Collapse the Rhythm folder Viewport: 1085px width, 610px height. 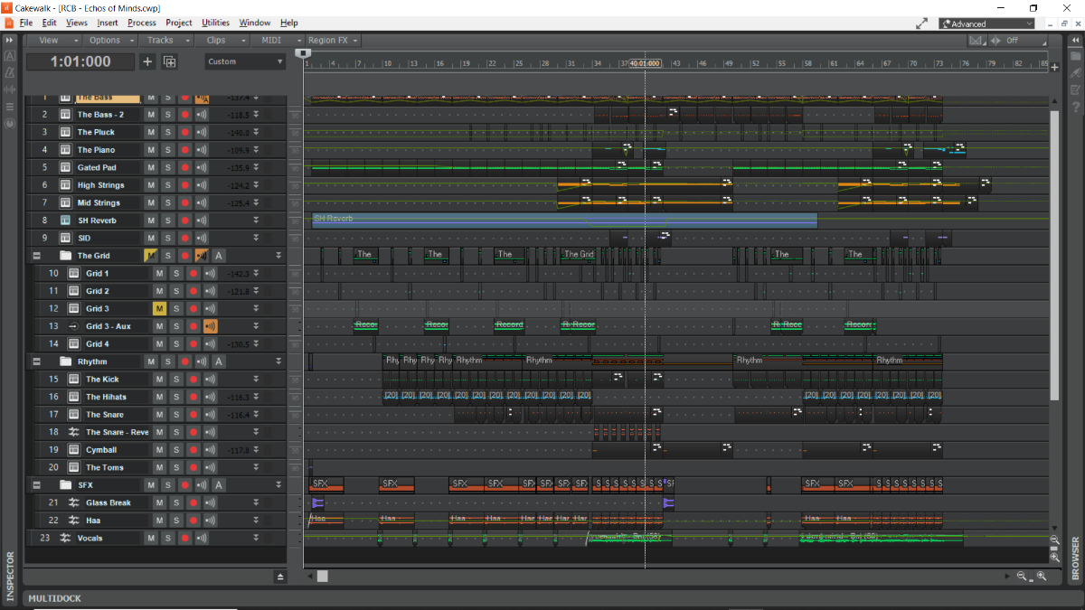tap(37, 361)
